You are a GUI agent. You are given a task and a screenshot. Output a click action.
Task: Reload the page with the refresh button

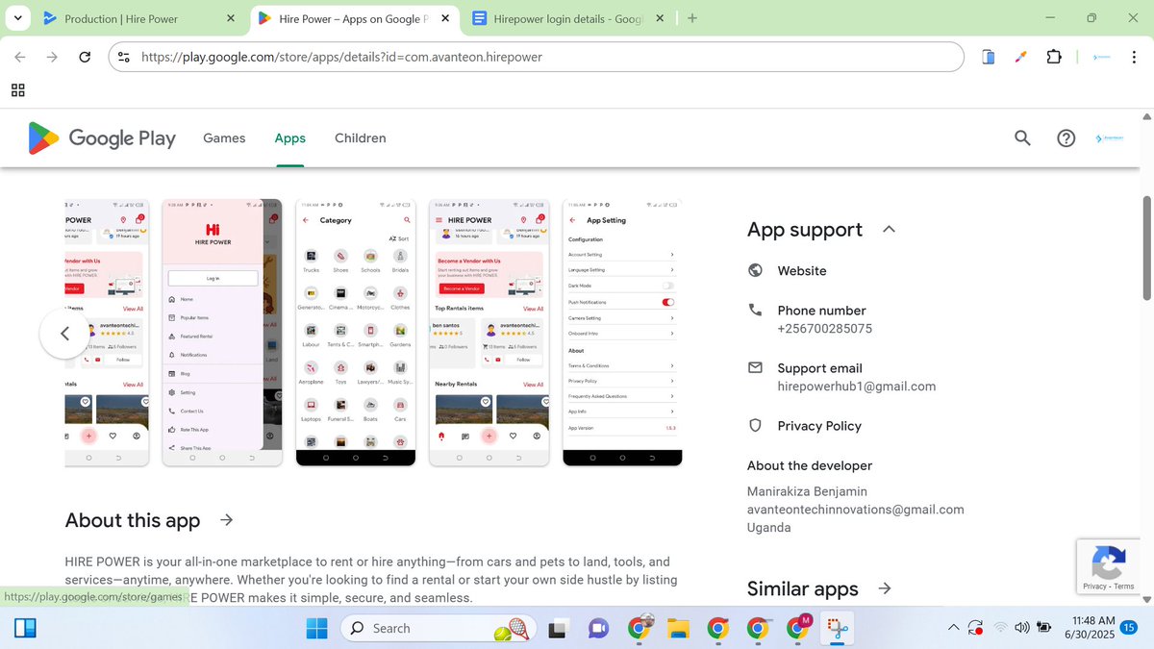(x=85, y=57)
